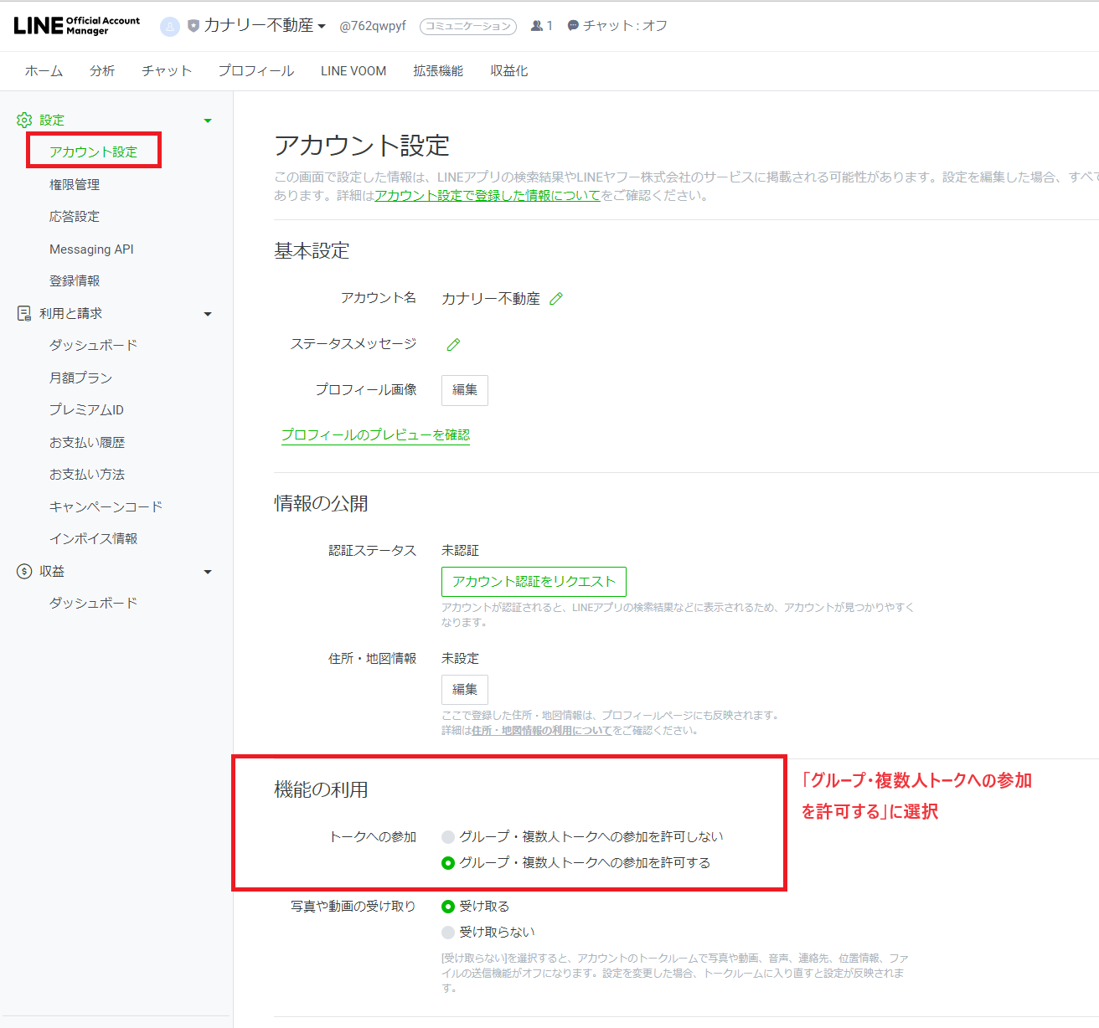The height and width of the screenshot is (1028, 1099).
Task: Open the ホーム tab
Action: click(x=44, y=71)
